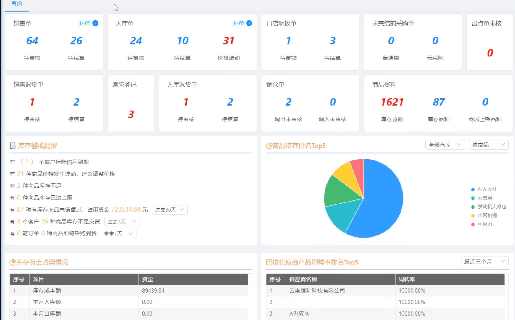The height and width of the screenshot is (320, 515).
Task: Toggle the 中网21 legend dot
Action: click(x=473, y=225)
